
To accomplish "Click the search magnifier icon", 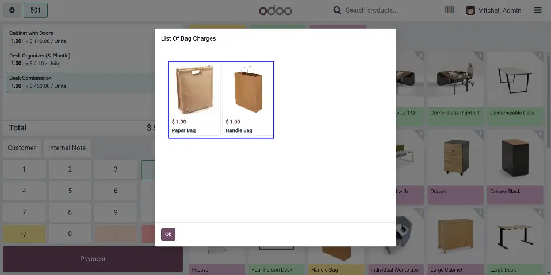I will click(x=337, y=10).
